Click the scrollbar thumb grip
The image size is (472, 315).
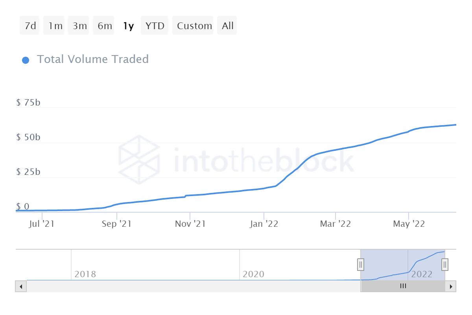403,286
